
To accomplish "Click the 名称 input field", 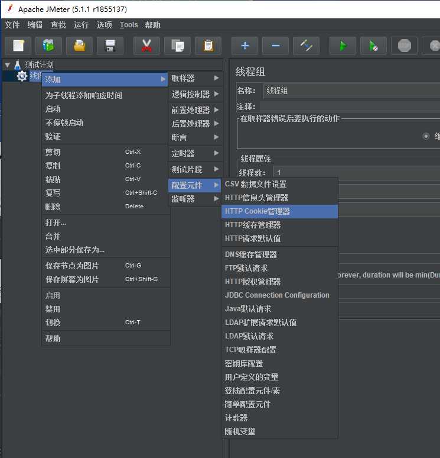I will [x=351, y=91].
